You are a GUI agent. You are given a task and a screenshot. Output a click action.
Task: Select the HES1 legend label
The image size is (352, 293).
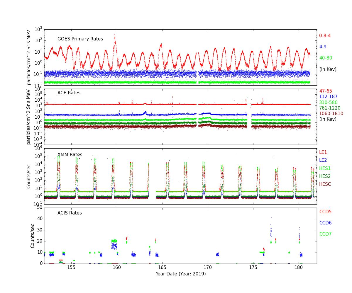point(325,168)
